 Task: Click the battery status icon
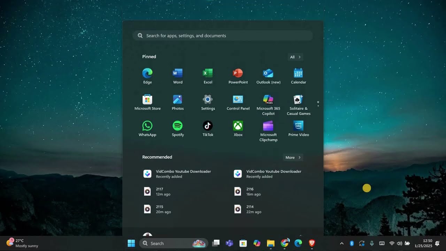pos(407,243)
